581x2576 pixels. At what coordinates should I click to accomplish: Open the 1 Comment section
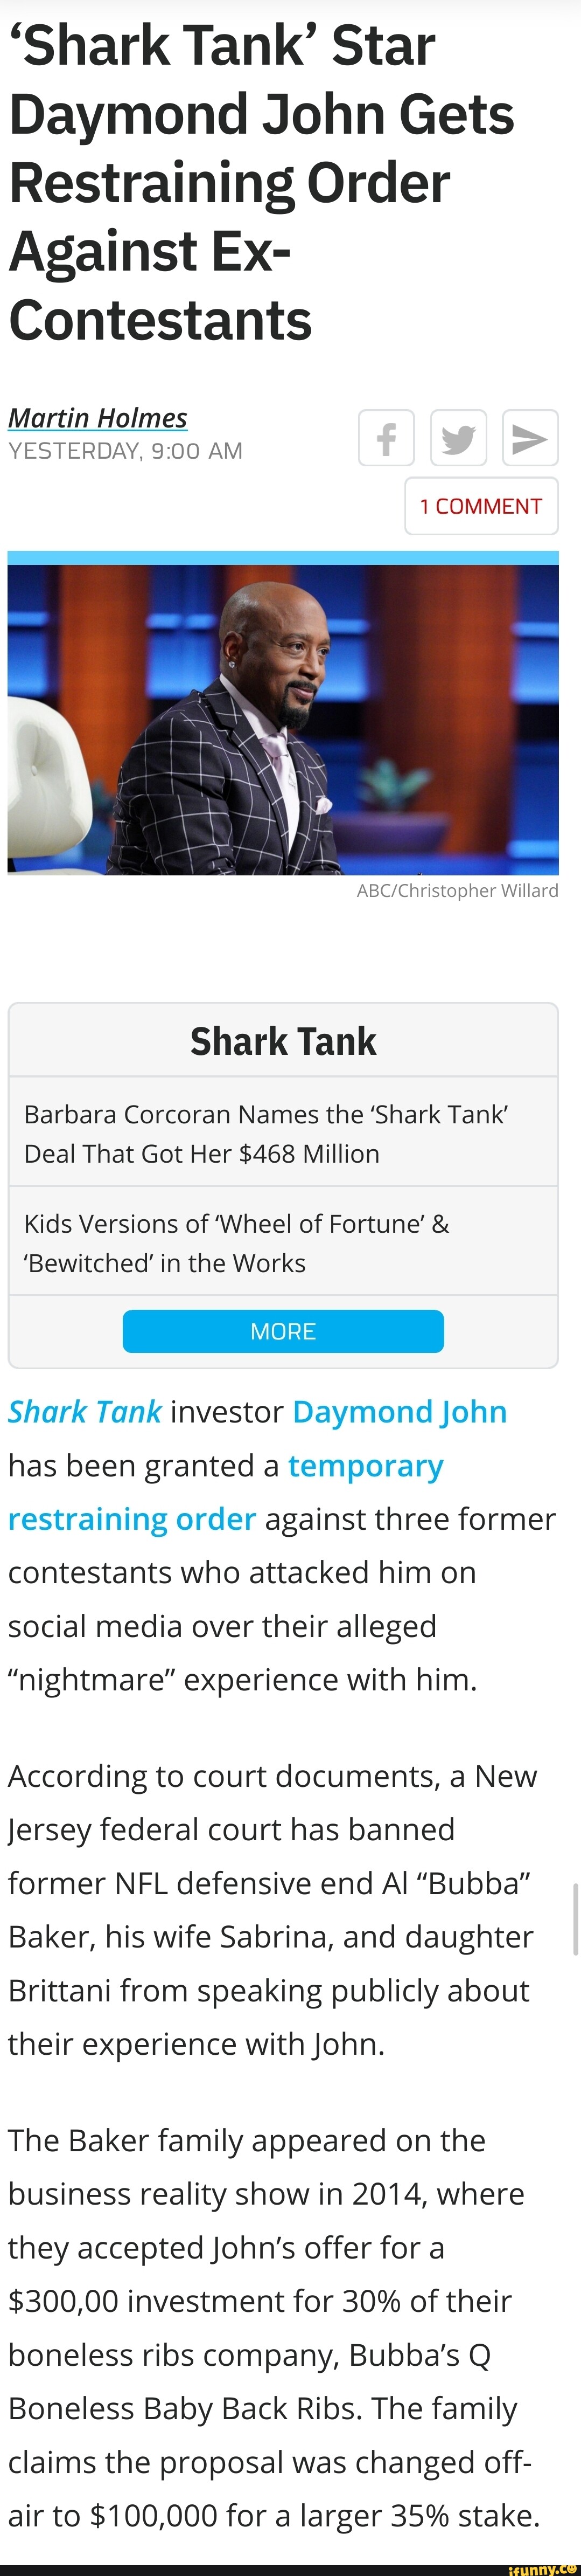point(480,506)
